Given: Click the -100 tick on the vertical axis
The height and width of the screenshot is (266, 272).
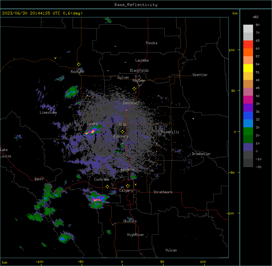Looking at the screenshot, I should click(x=231, y=213).
